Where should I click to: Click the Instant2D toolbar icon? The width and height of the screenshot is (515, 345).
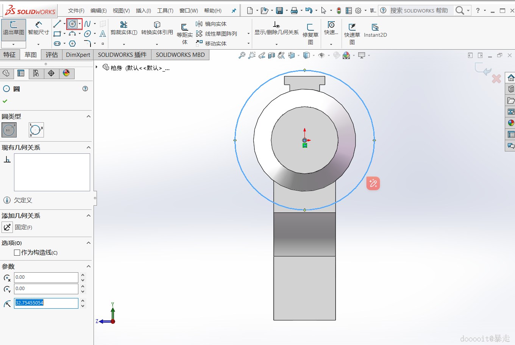[375, 30]
